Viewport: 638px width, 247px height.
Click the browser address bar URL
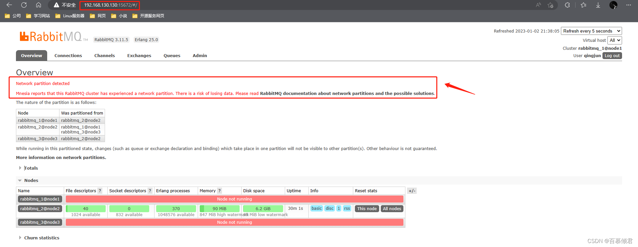(x=110, y=5)
